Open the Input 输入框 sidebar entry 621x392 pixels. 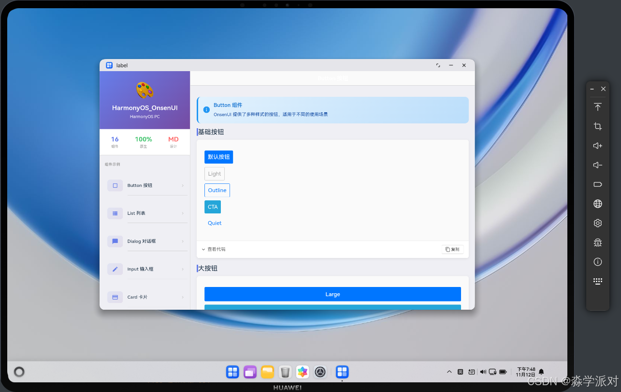pyautogui.click(x=145, y=269)
